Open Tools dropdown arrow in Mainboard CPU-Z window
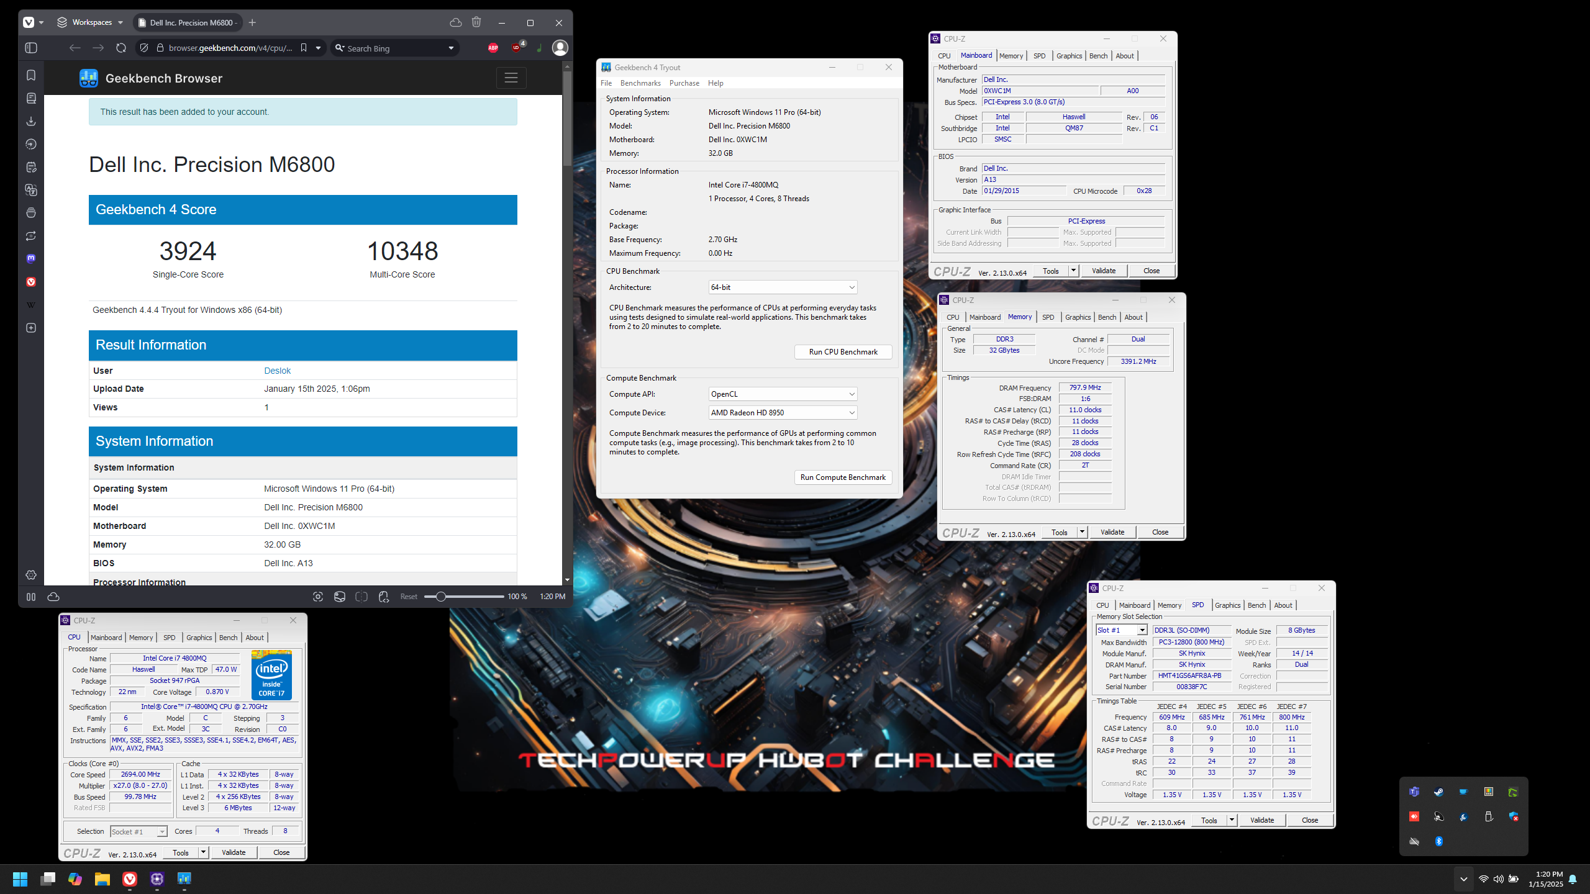This screenshot has width=1590, height=894. [x=1073, y=271]
